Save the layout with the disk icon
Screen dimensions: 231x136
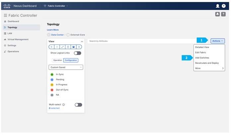point(73,47)
